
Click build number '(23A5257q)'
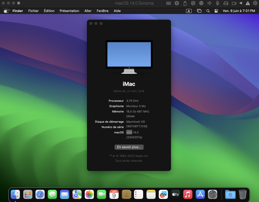coord(134,137)
